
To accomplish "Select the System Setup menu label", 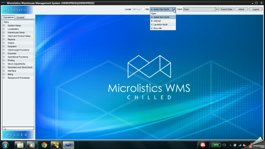I will click(x=14, y=25).
